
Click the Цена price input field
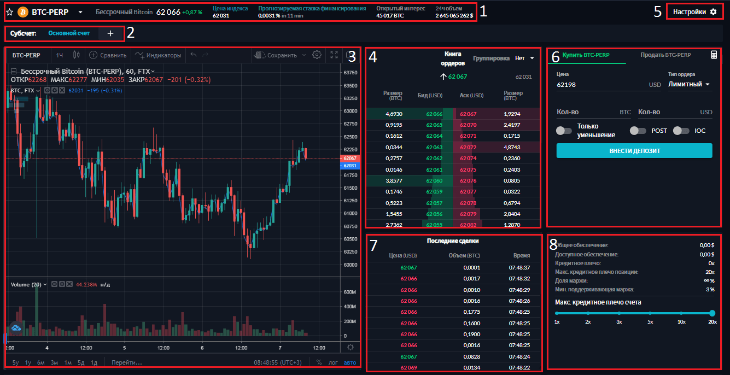point(609,85)
